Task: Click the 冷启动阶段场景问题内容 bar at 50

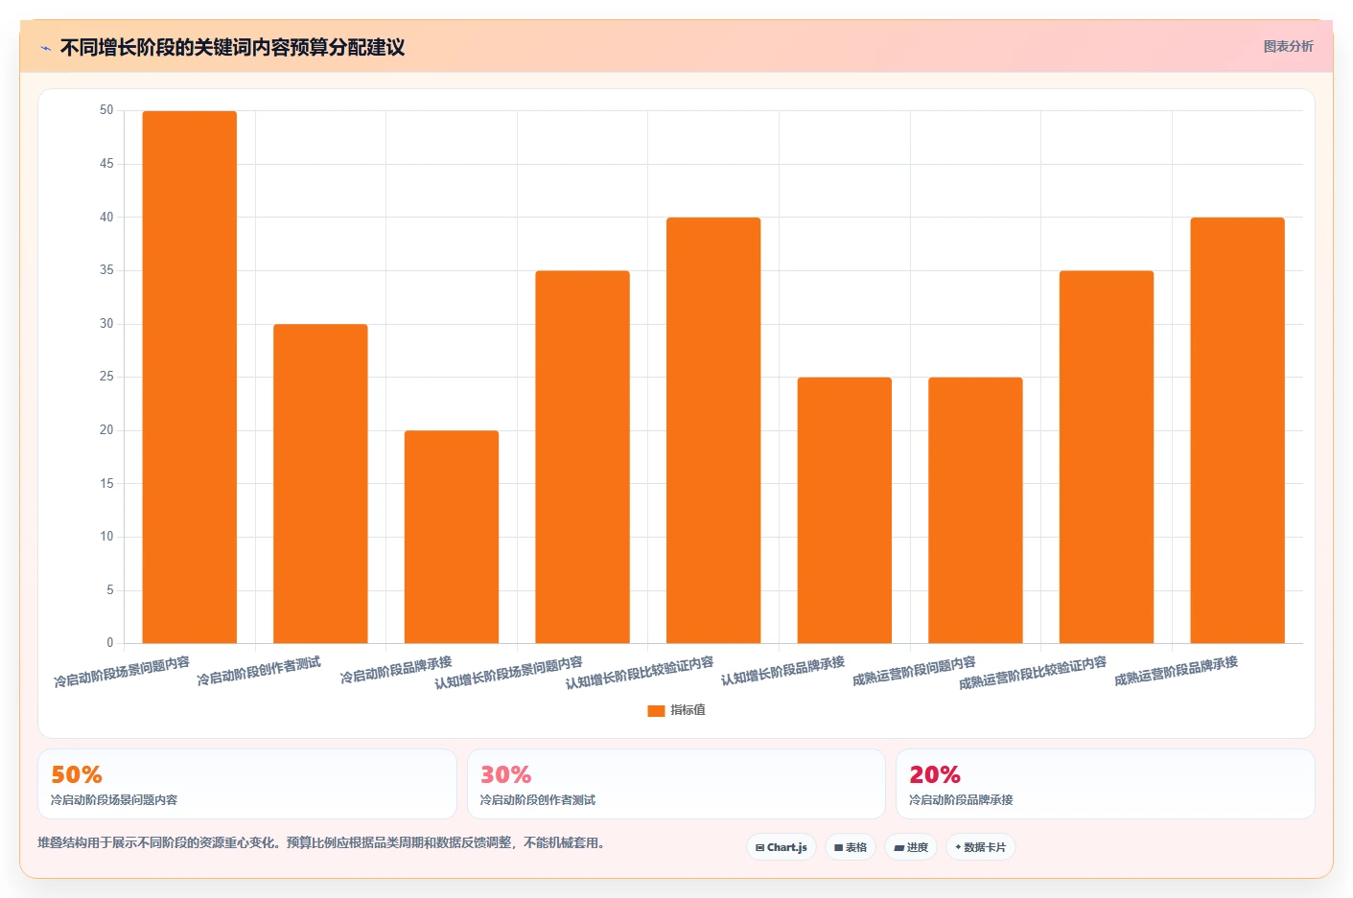Action: pos(190,377)
